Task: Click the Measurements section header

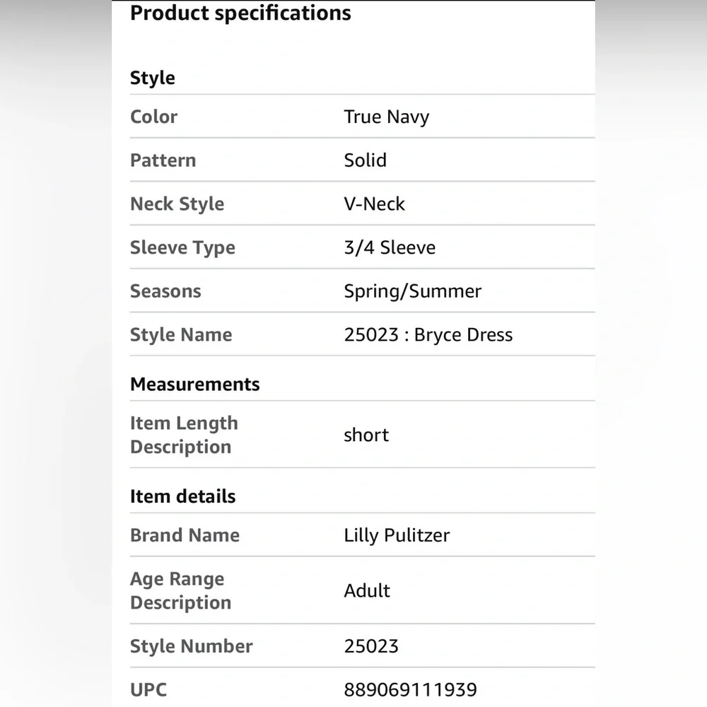Action: click(194, 385)
